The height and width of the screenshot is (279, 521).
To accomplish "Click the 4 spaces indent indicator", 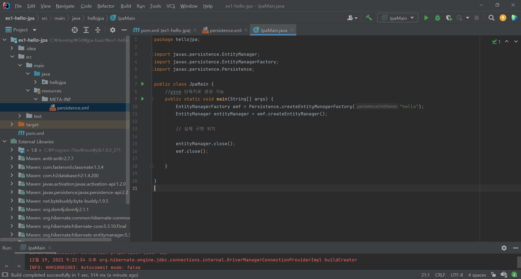I will [x=477, y=275].
